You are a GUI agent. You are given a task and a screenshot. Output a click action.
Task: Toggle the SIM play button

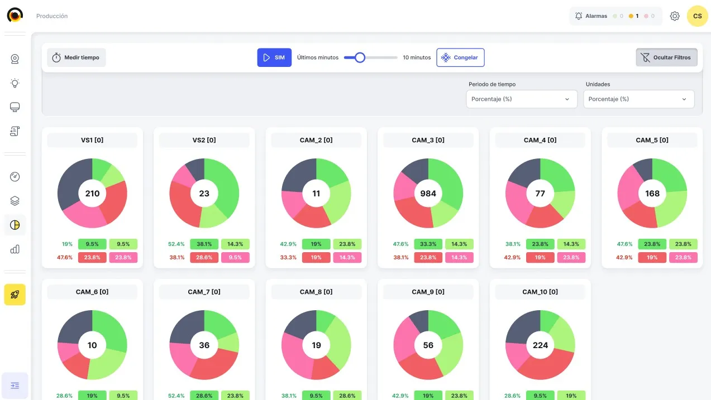(274, 57)
